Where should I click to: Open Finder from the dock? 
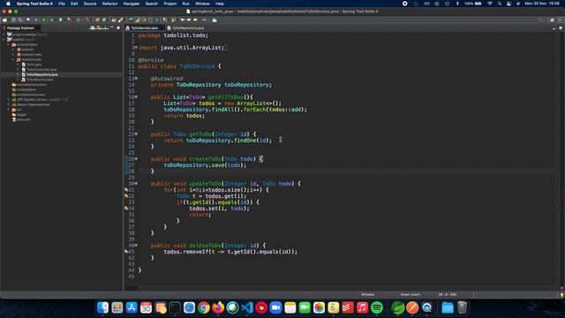click(102, 307)
